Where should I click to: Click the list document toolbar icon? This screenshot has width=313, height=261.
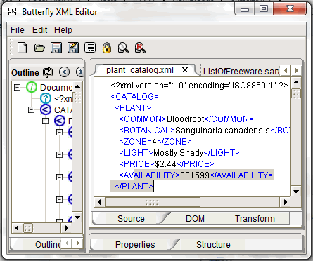pyautogui.click(x=90, y=48)
